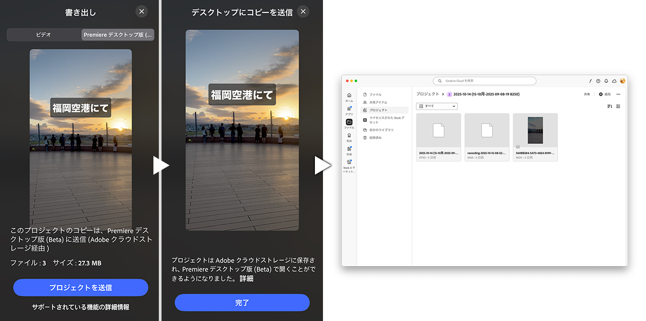Switch to list view layout
This screenshot has height=321, width=646.
pyautogui.click(x=618, y=106)
